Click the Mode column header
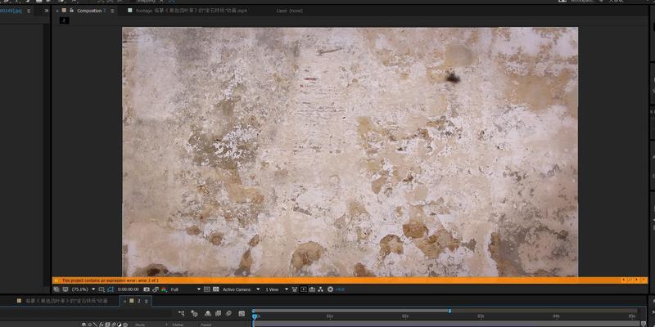This screenshot has width=655, height=327. coord(140,325)
